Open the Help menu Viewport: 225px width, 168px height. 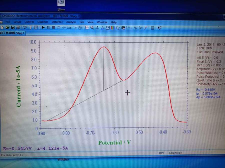114,22
